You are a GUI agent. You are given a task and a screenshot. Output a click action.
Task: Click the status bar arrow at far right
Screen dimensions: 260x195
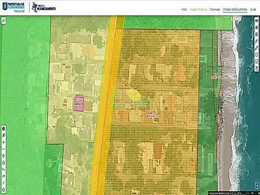tap(259, 193)
